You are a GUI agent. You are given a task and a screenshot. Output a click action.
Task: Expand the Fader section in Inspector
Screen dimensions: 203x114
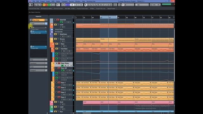39,67
